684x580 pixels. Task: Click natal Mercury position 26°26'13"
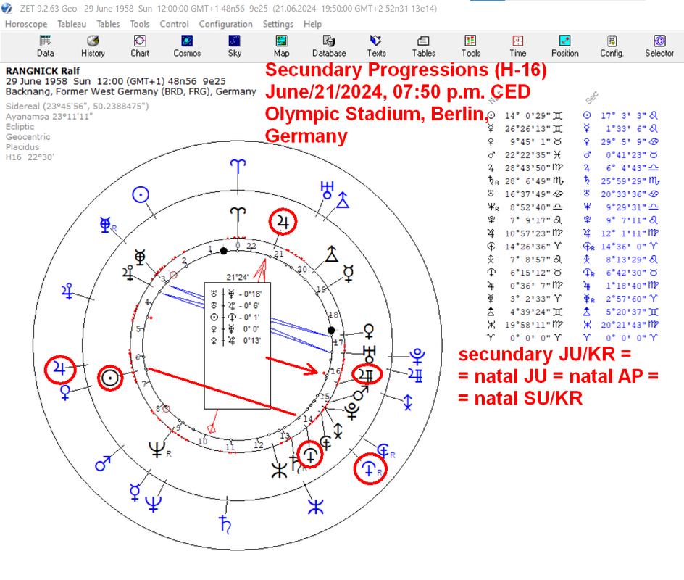coord(527,129)
